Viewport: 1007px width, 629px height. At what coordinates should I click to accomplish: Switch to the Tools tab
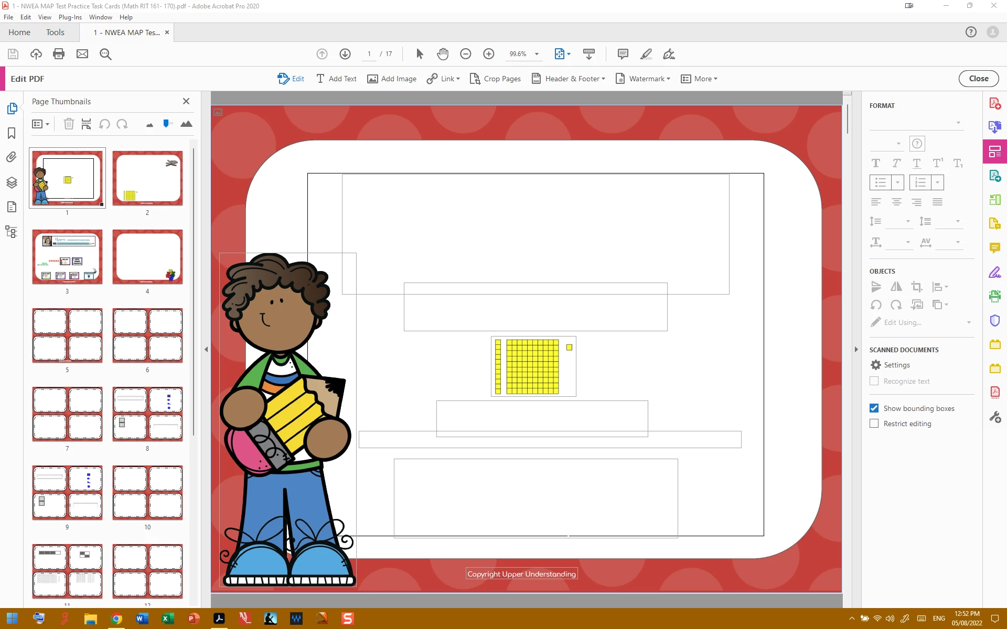(x=55, y=32)
